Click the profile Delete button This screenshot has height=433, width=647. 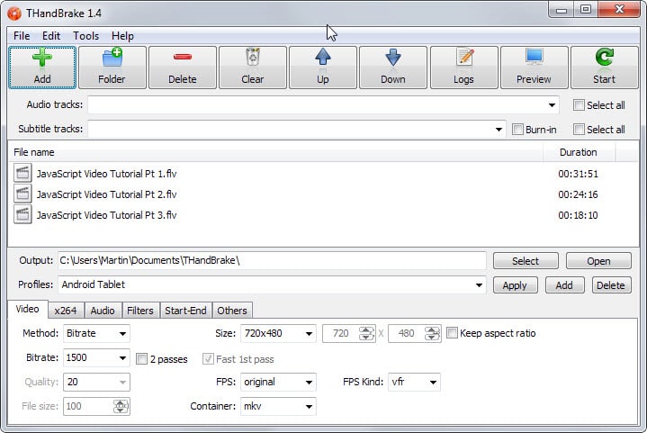[612, 285]
